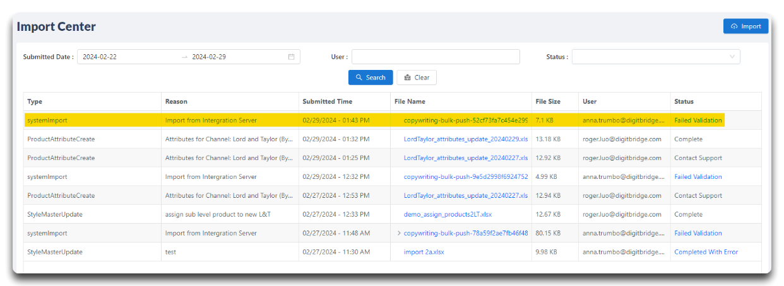Open import 2a.xlsx file link
Screen dimensions: 784x286
click(425, 252)
